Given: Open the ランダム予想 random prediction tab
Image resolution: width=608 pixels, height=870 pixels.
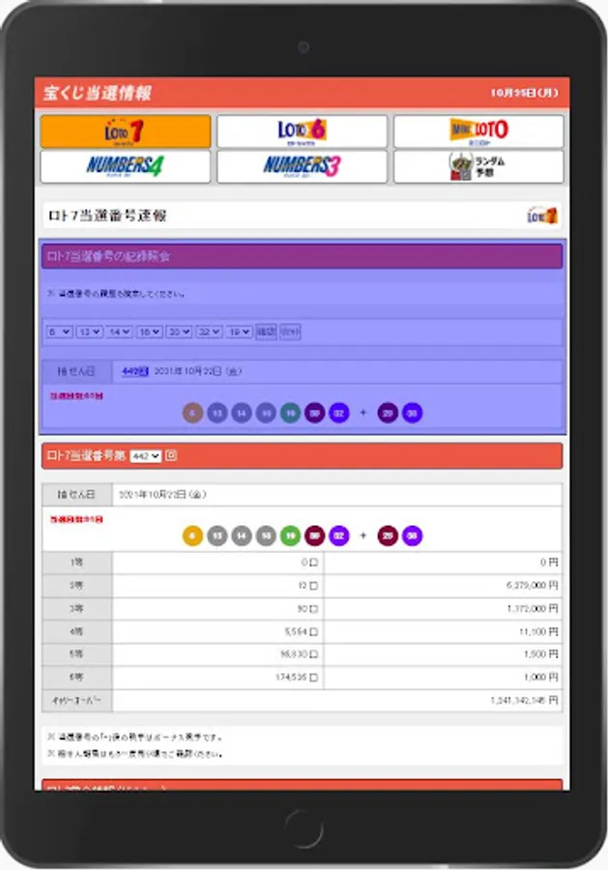Looking at the screenshot, I should tap(478, 166).
